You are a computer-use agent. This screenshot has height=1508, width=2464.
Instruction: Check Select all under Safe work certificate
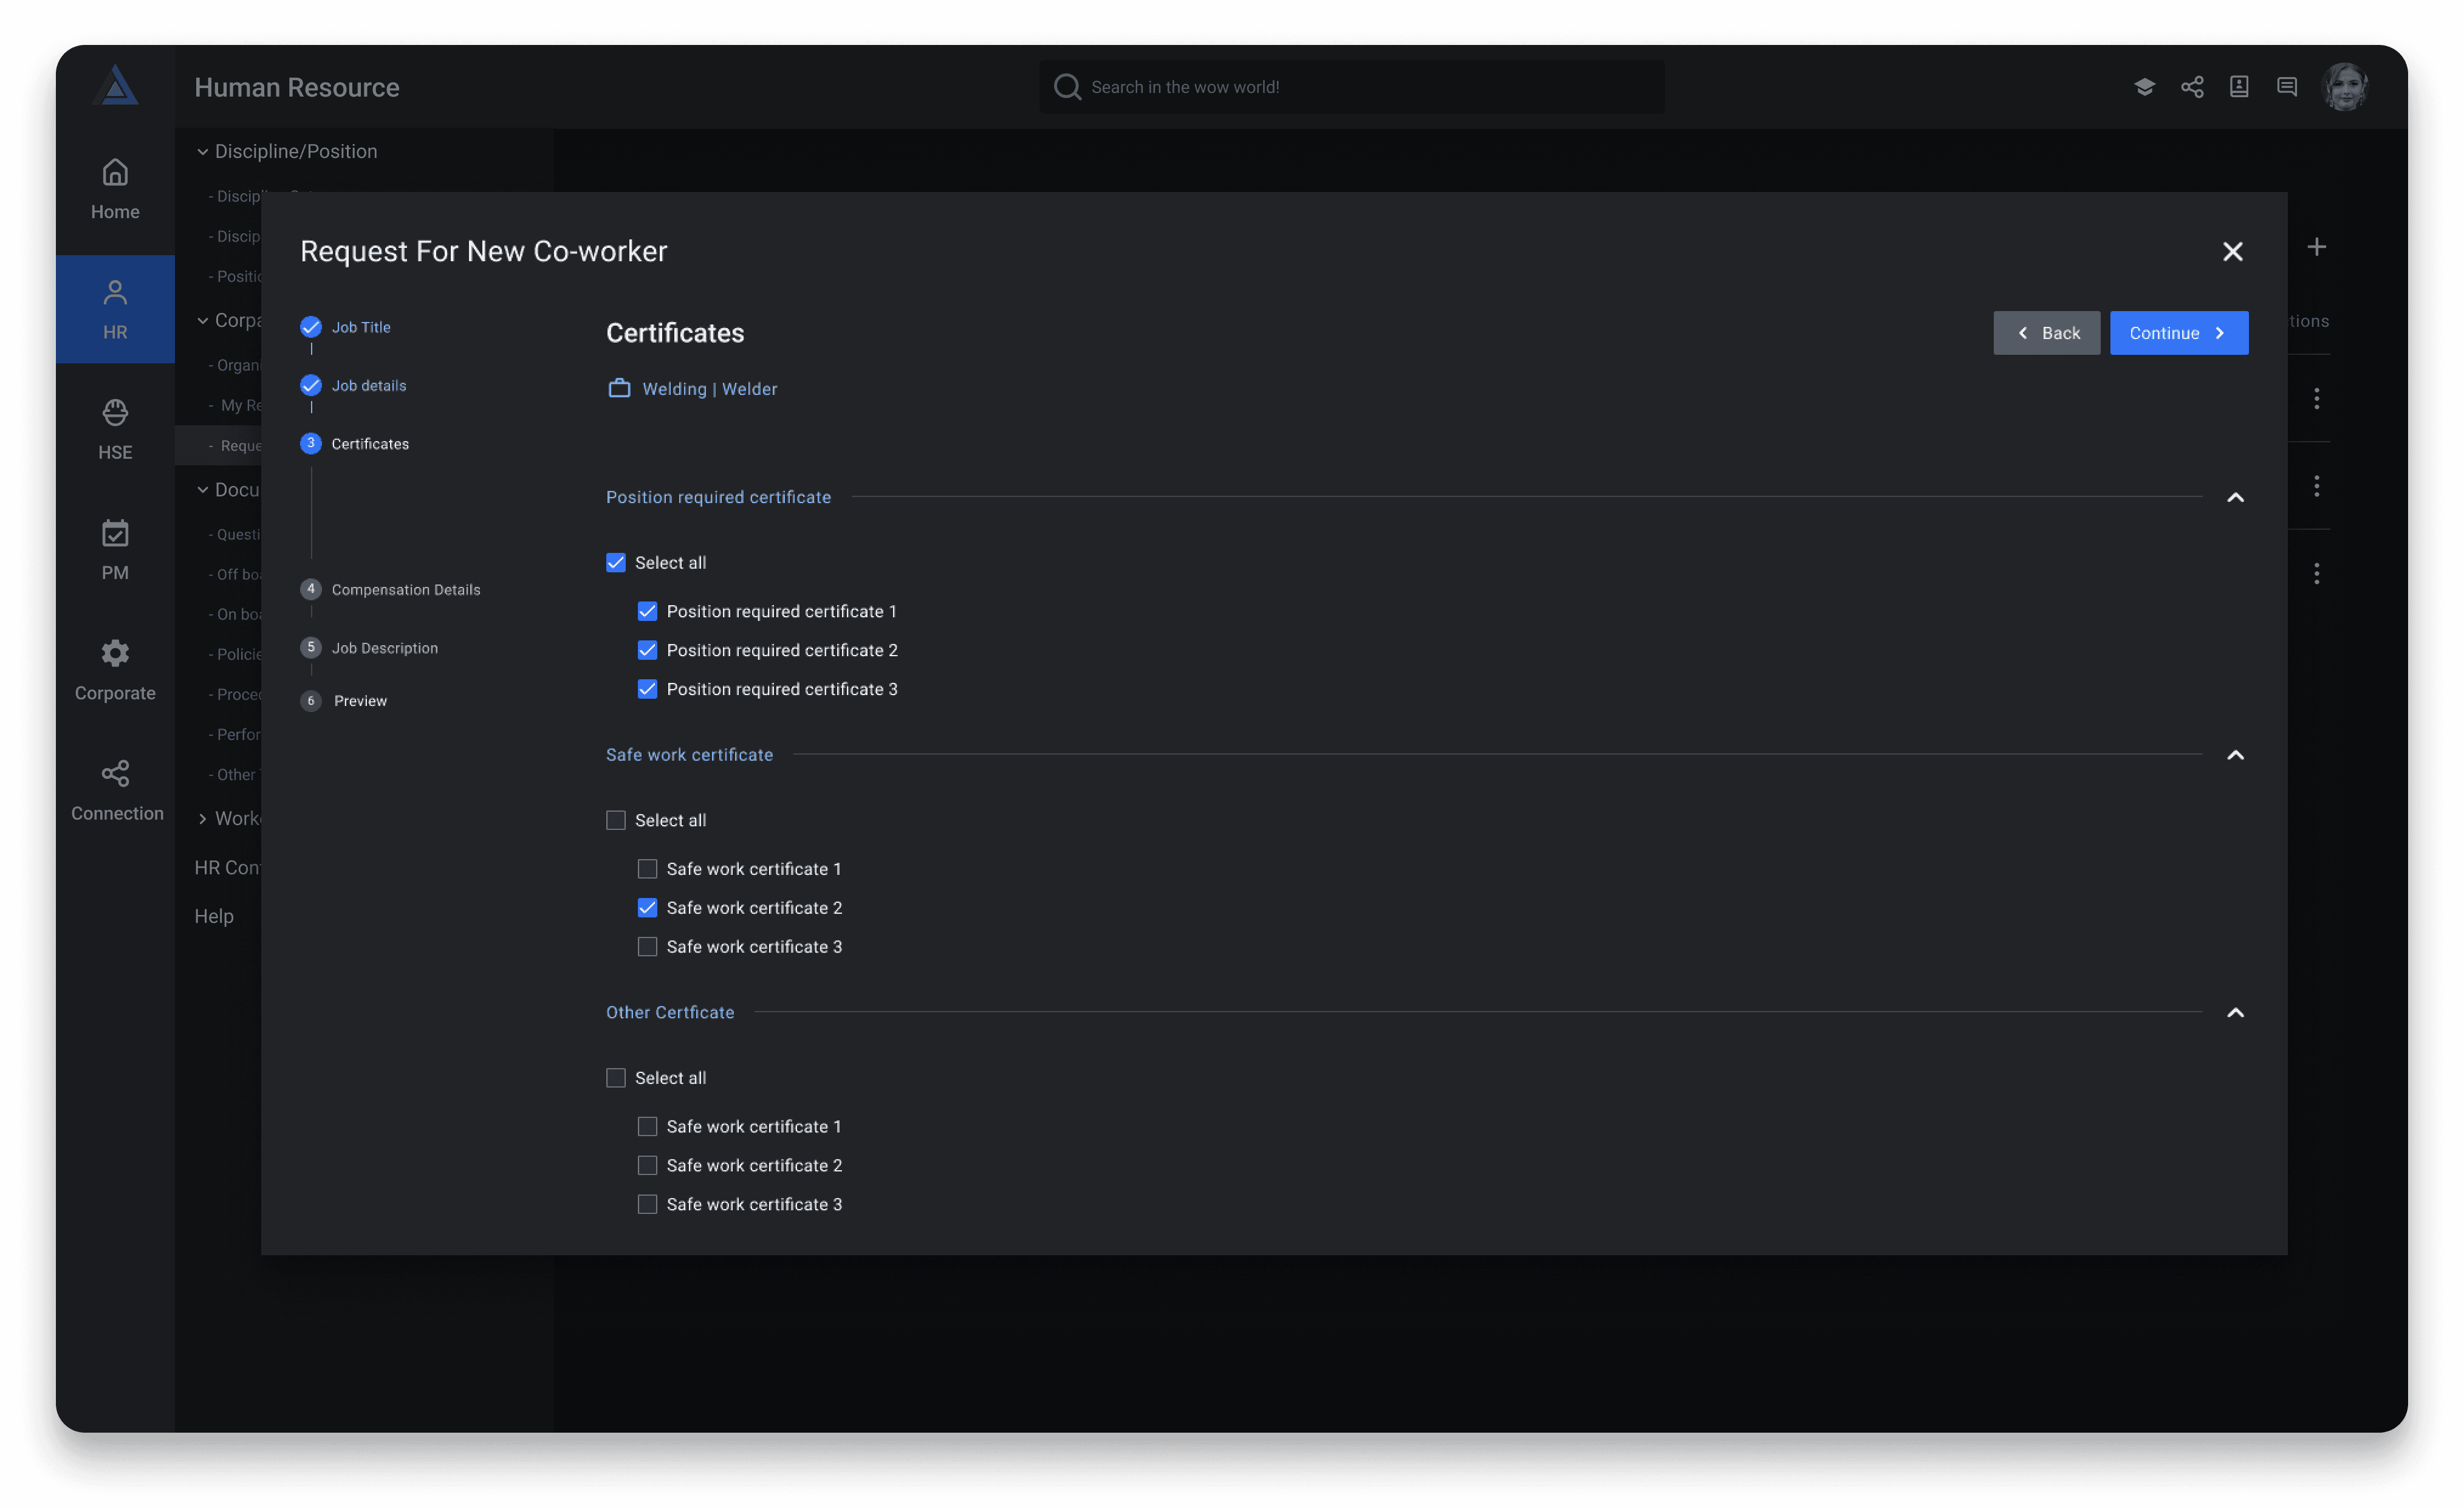click(x=616, y=820)
